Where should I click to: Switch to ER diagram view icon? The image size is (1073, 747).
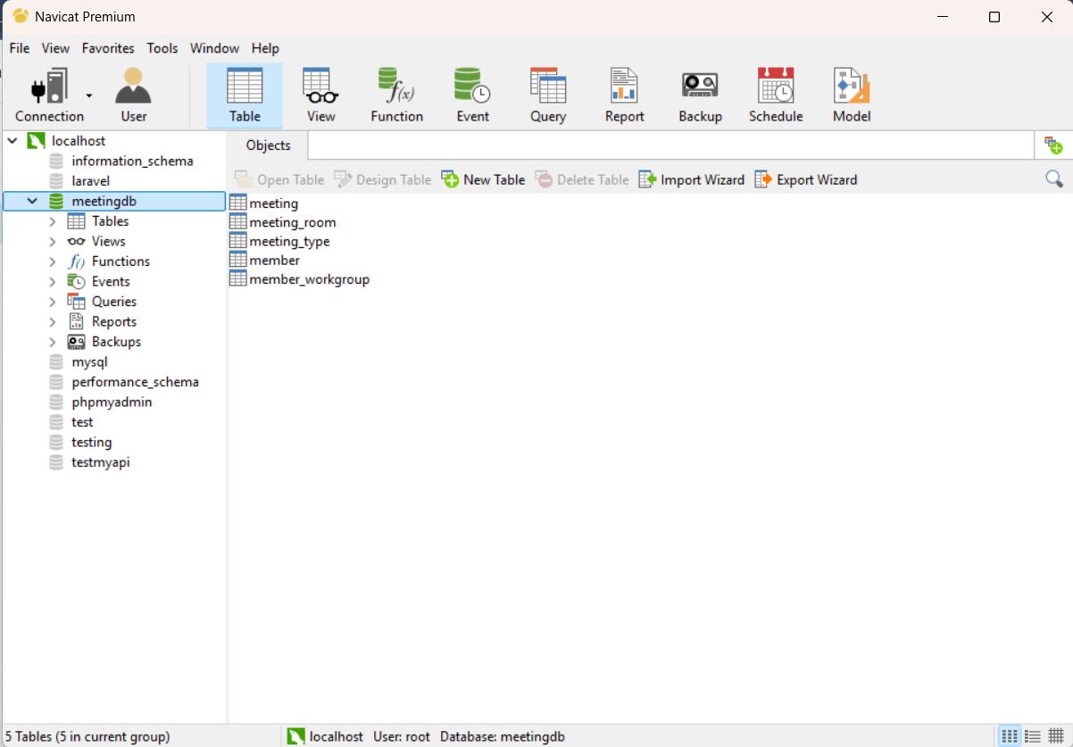(1055, 736)
